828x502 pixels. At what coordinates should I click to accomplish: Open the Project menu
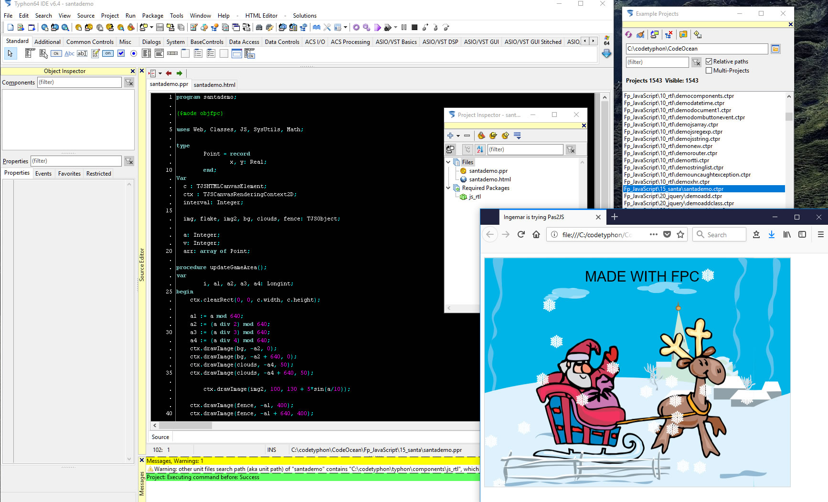point(110,16)
